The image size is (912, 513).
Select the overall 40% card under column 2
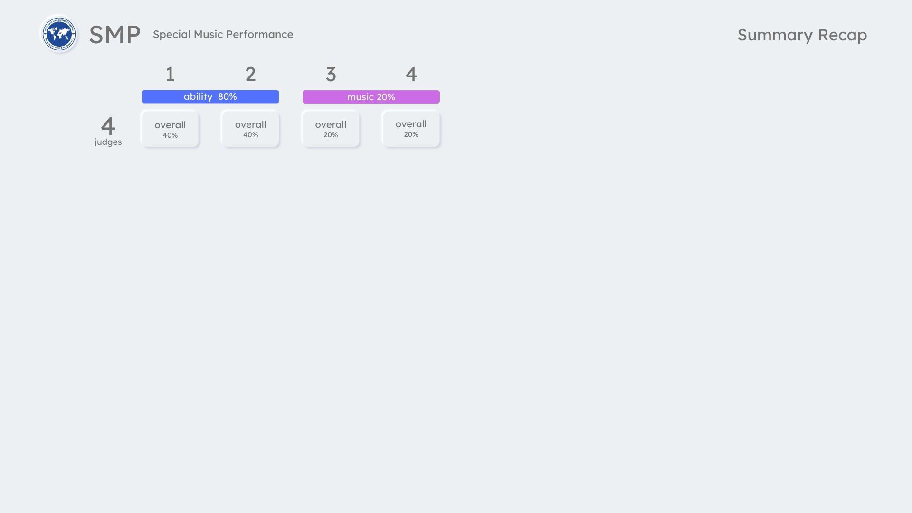(250, 129)
